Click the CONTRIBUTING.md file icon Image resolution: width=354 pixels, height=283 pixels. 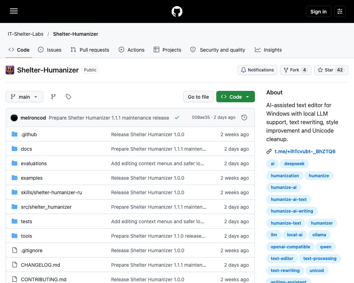click(x=15, y=279)
